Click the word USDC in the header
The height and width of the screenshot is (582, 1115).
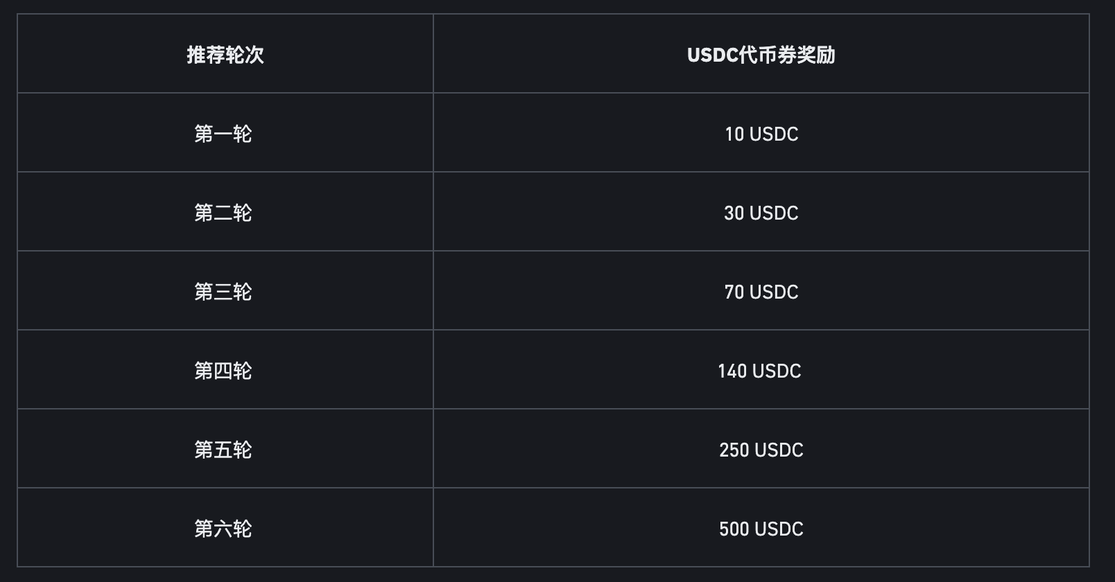pos(712,55)
